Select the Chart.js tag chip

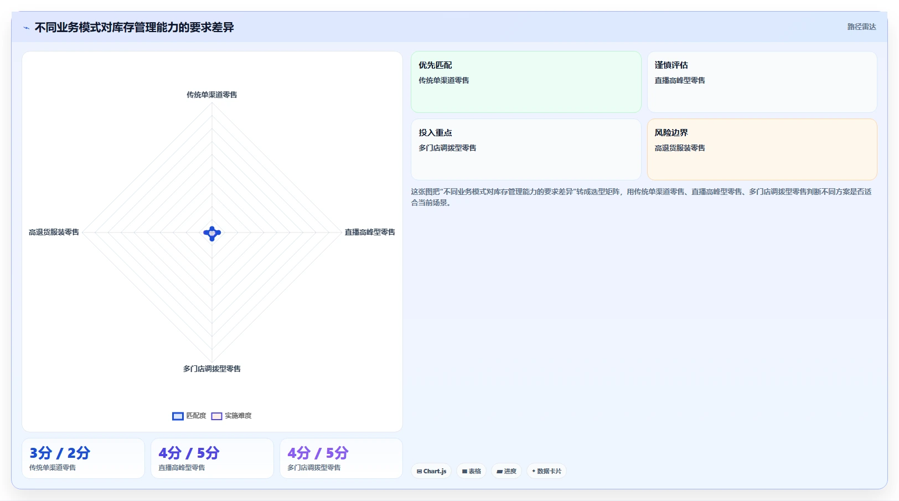coord(431,471)
